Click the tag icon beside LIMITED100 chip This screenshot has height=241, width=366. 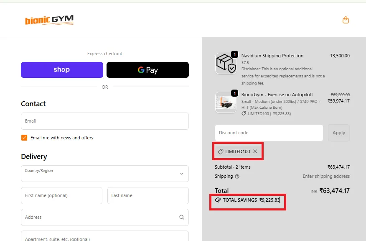(x=221, y=151)
